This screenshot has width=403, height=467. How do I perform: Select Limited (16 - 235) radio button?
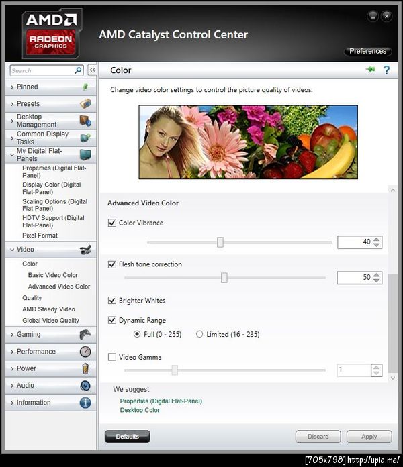pos(199,334)
